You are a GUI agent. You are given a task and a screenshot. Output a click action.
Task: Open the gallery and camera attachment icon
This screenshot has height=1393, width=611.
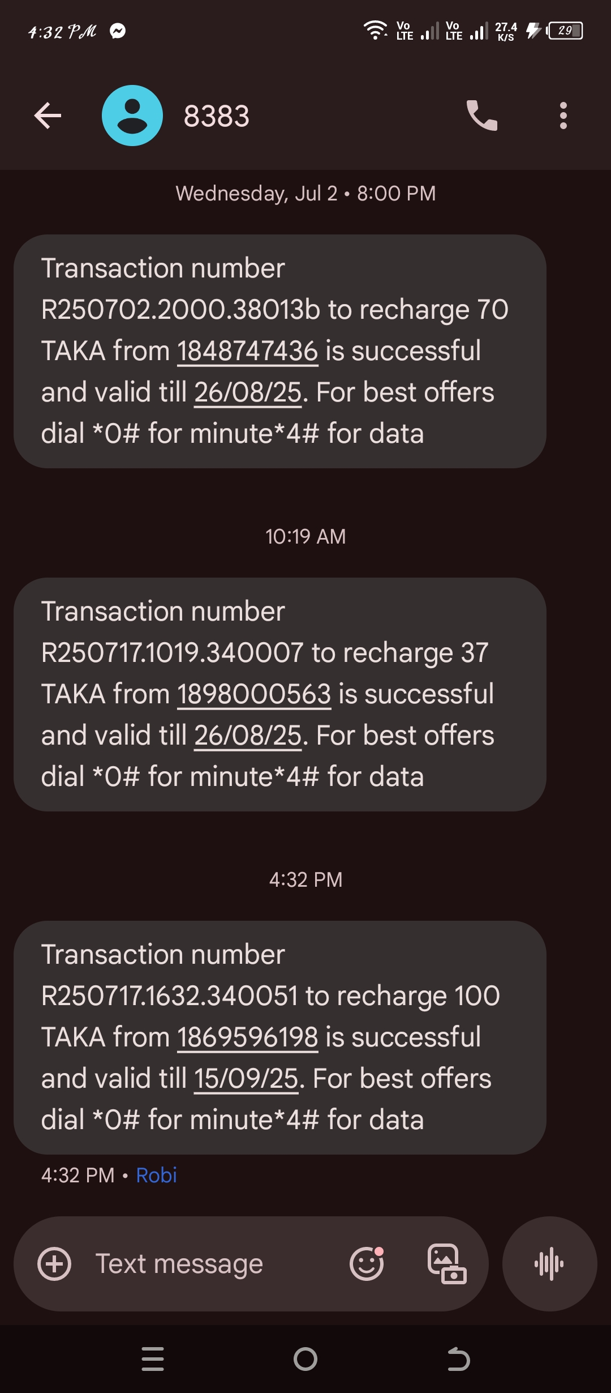coord(446,1264)
